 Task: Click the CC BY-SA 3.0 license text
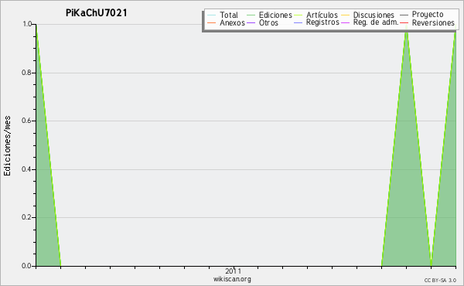440,281
